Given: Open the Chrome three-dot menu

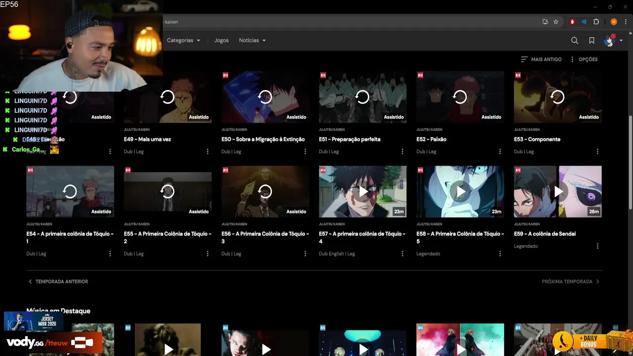Looking at the screenshot, I should point(626,22).
